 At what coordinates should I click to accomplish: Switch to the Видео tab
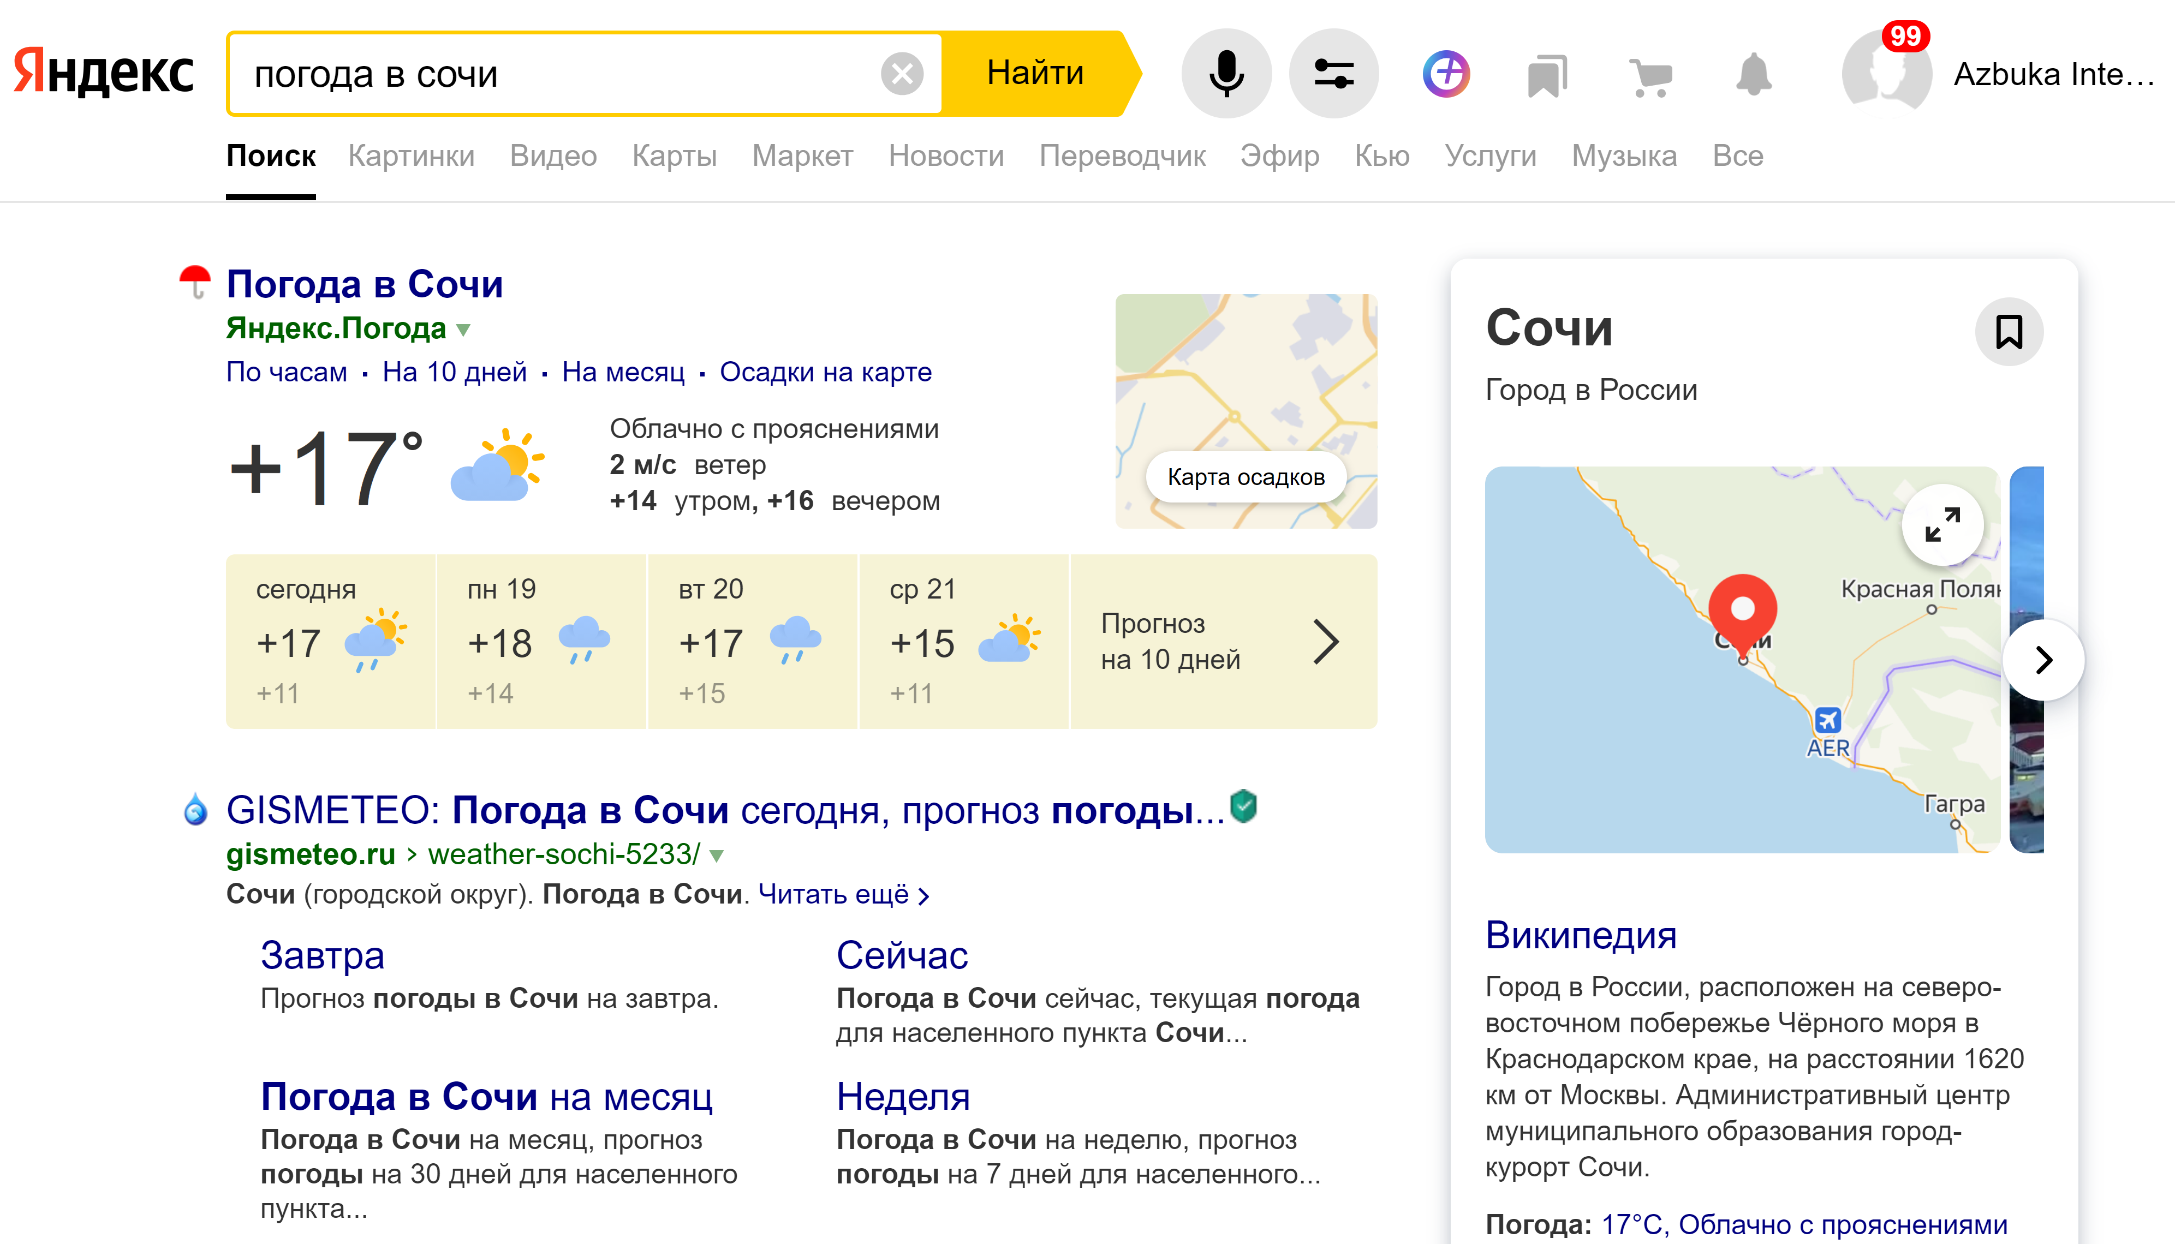(x=553, y=155)
